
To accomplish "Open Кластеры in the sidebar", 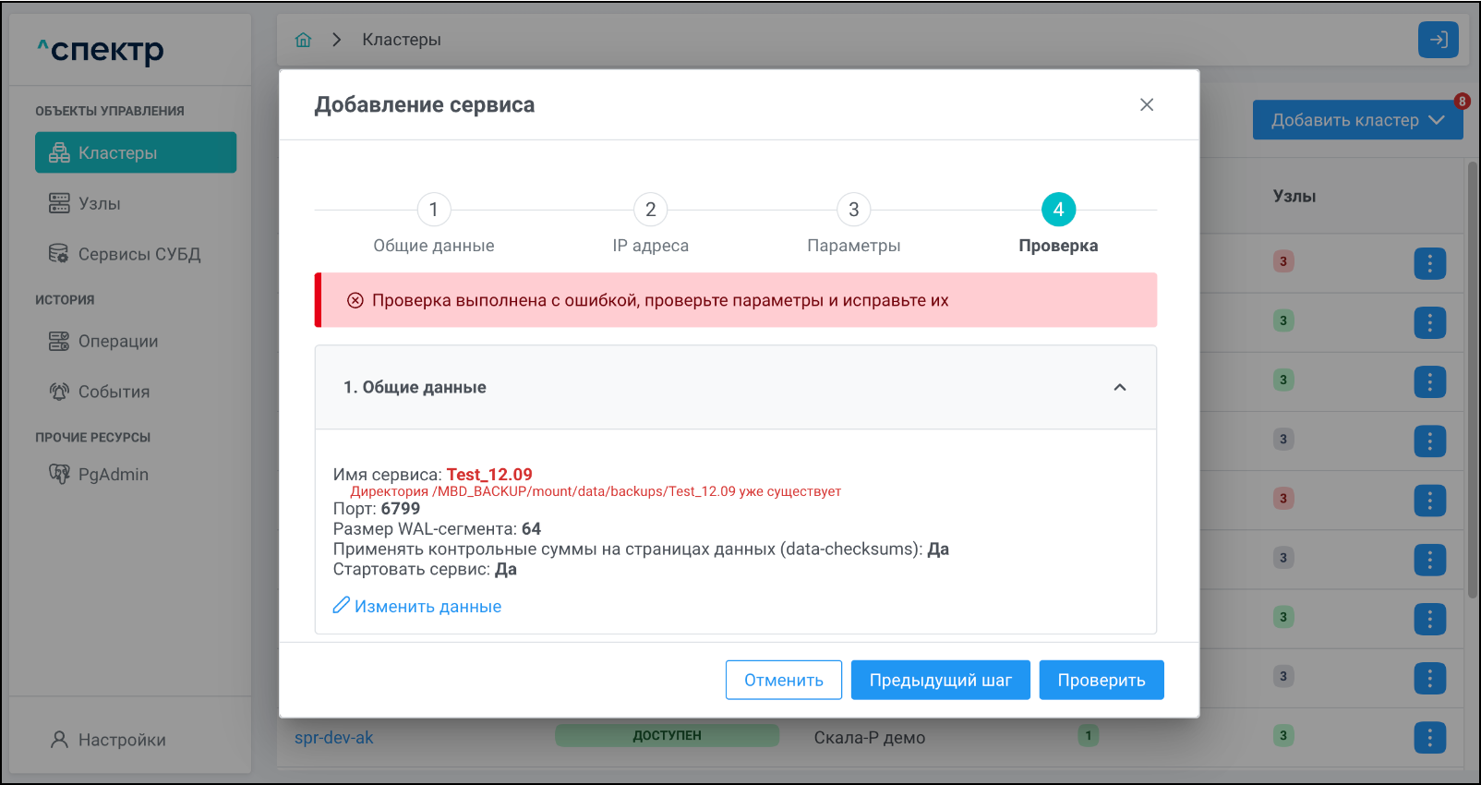I will point(136,152).
